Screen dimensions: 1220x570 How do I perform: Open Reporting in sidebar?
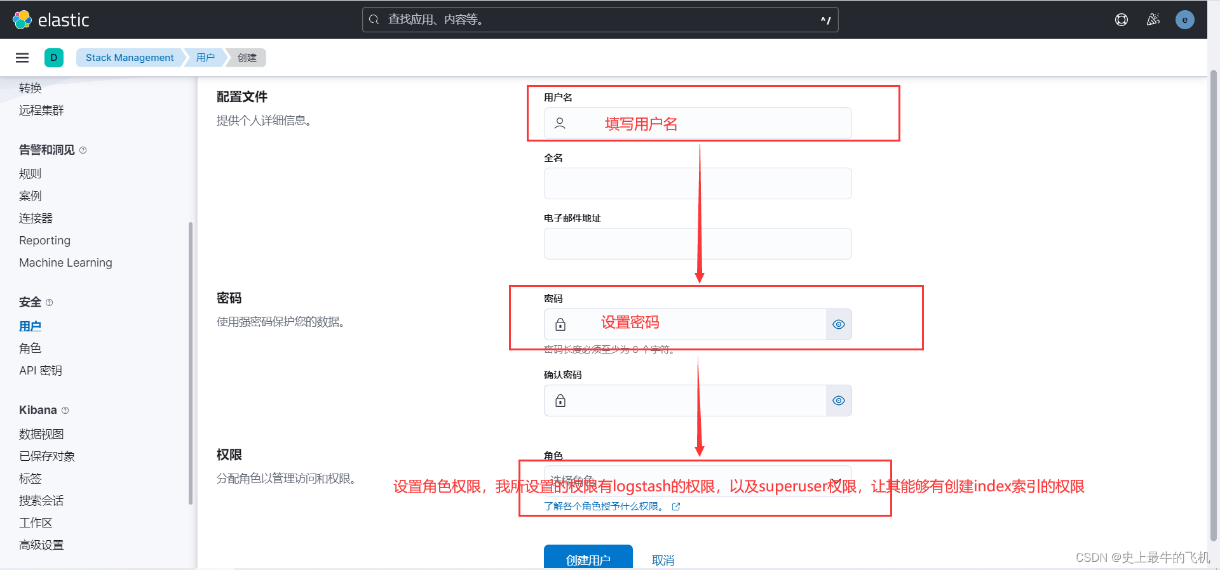(44, 241)
